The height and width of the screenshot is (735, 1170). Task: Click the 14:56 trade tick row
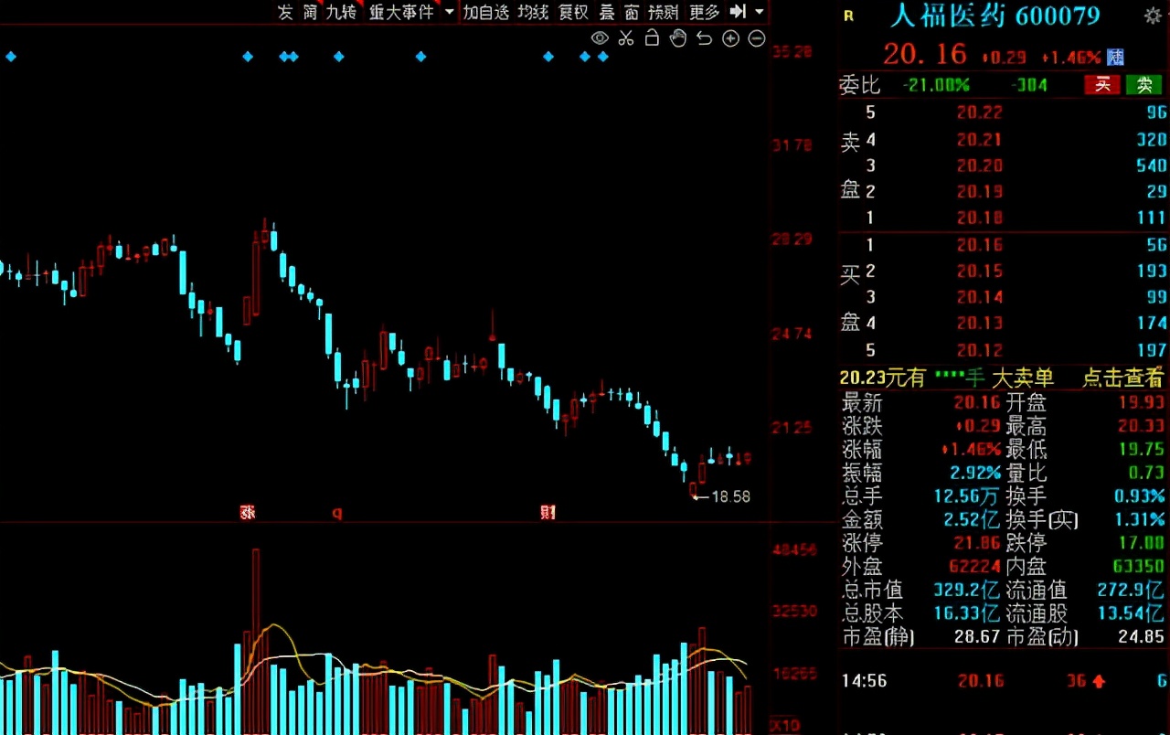tap(1004, 681)
